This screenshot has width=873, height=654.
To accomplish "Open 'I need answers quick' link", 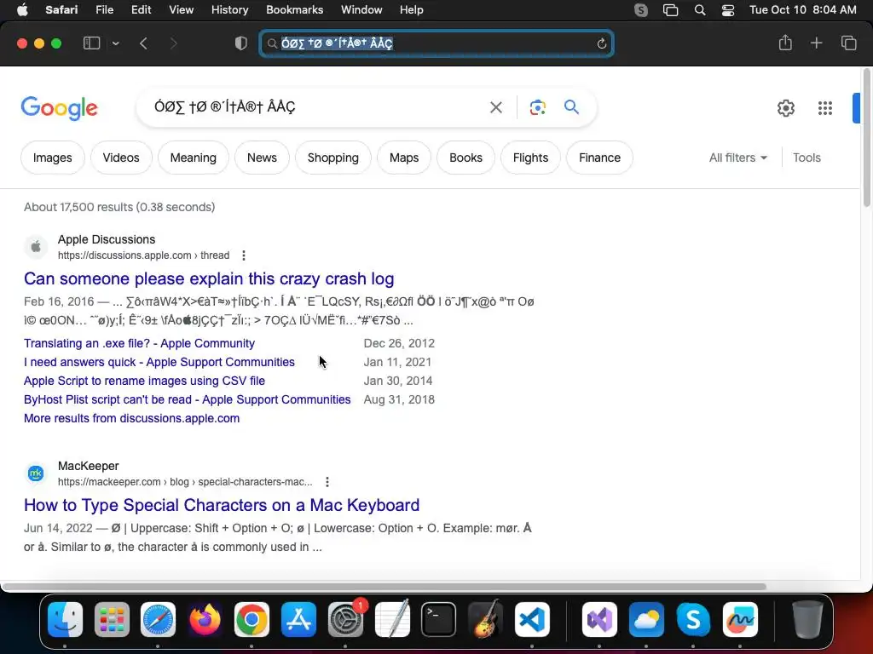I will 159,362.
